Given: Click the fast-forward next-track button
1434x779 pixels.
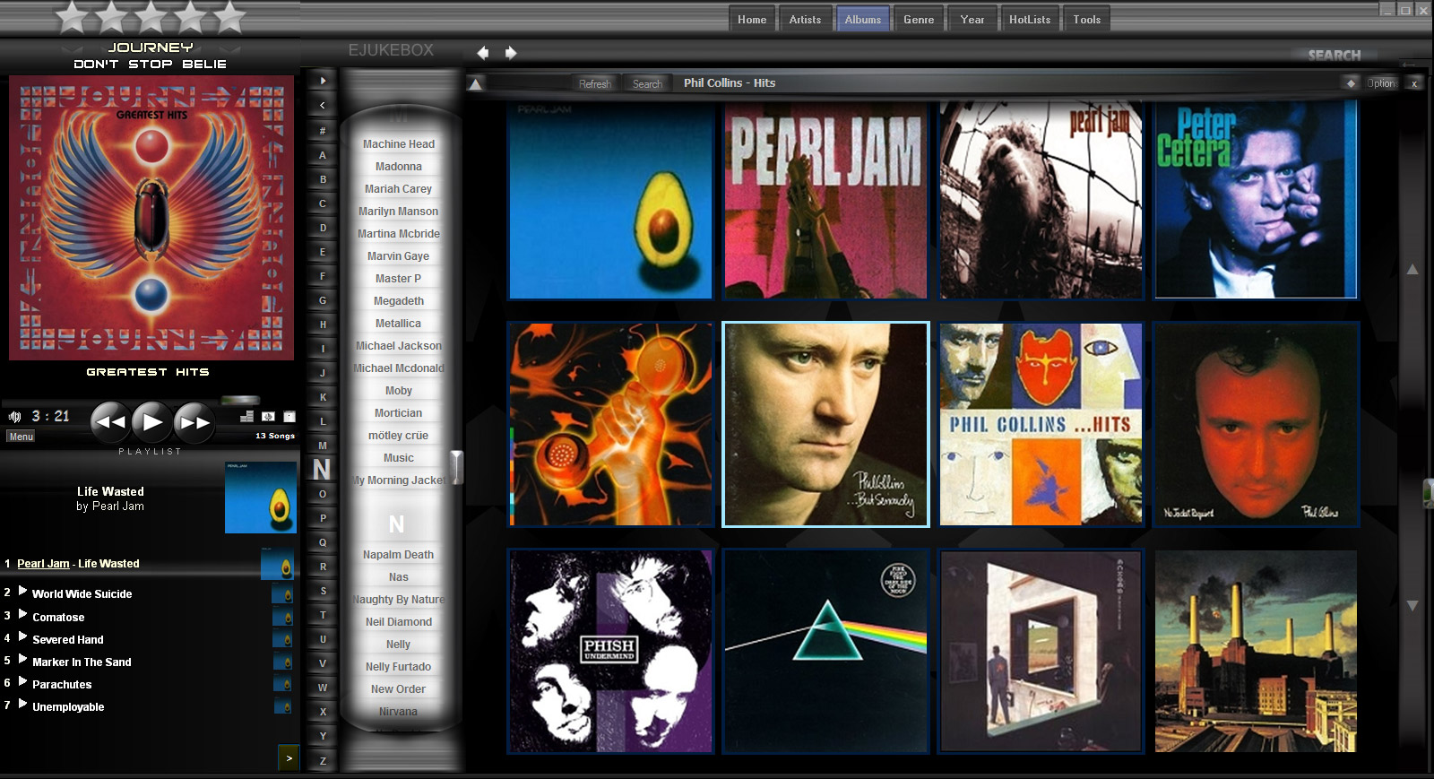Looking at the screenshot, I should pyautogui.click(x=194, y=422).
